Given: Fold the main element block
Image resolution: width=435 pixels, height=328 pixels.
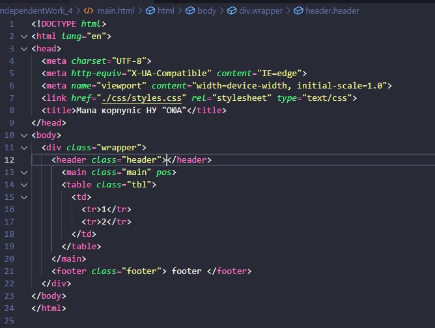Looking at the screenshot, I should 24,172.
